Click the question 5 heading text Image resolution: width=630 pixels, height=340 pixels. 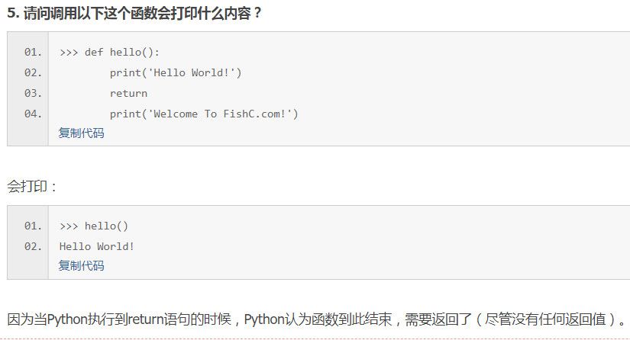(134, 13)
